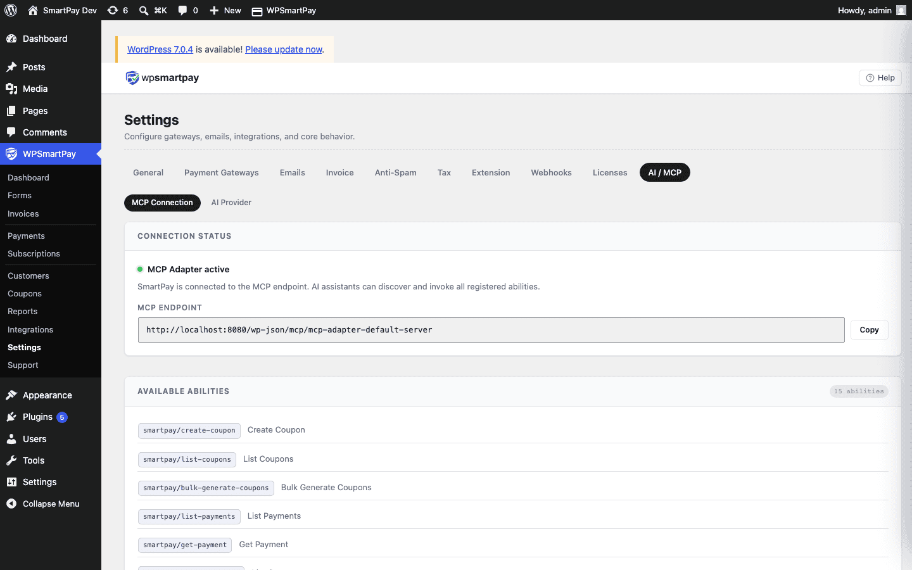
Task: Open the SmartPay Dev site home
Action: [x=62, y=10]
